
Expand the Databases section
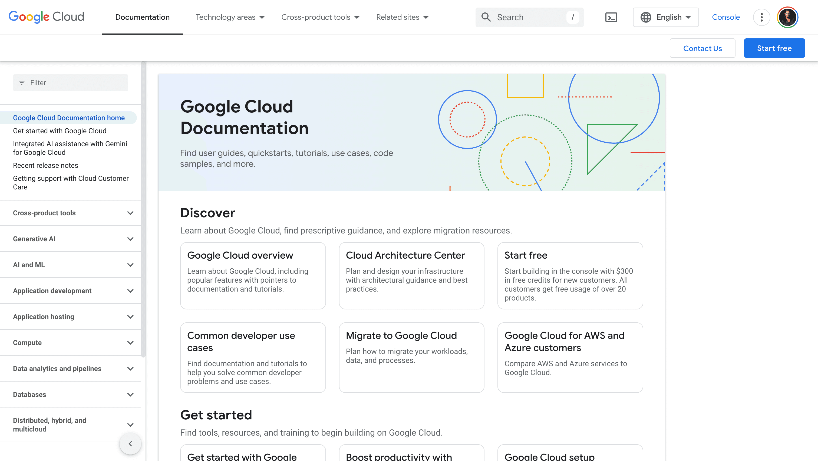click(x=71, y=395)
